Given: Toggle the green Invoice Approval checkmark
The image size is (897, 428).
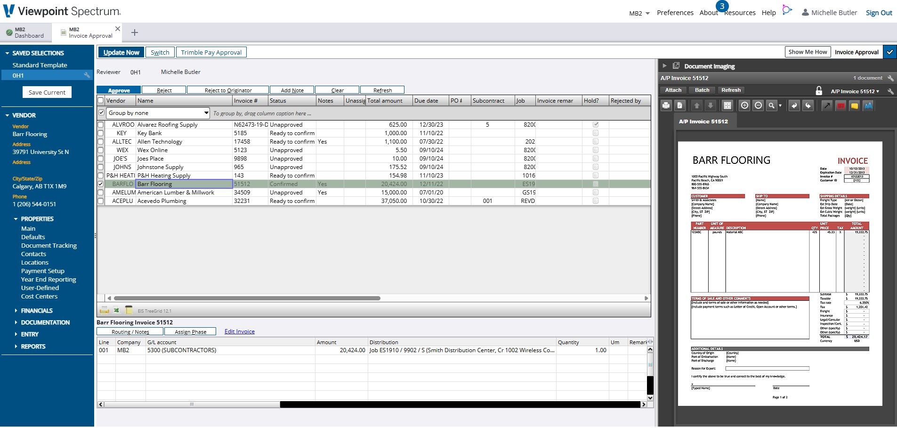Looking at the screenshot, I should coord(890,52).
